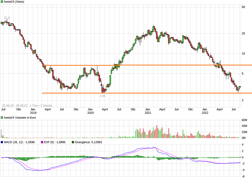Click the low price marker 2,55
The width and height of the screenshot is (252, 179).
103,95
